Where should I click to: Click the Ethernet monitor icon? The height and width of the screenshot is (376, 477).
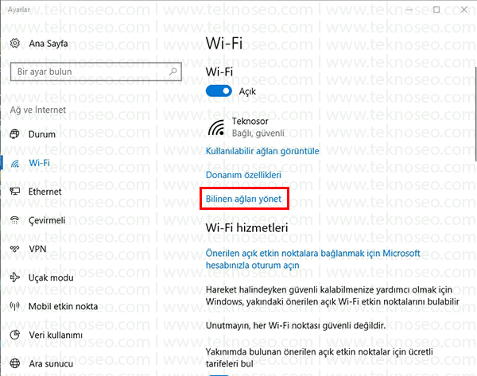(14, 192)
